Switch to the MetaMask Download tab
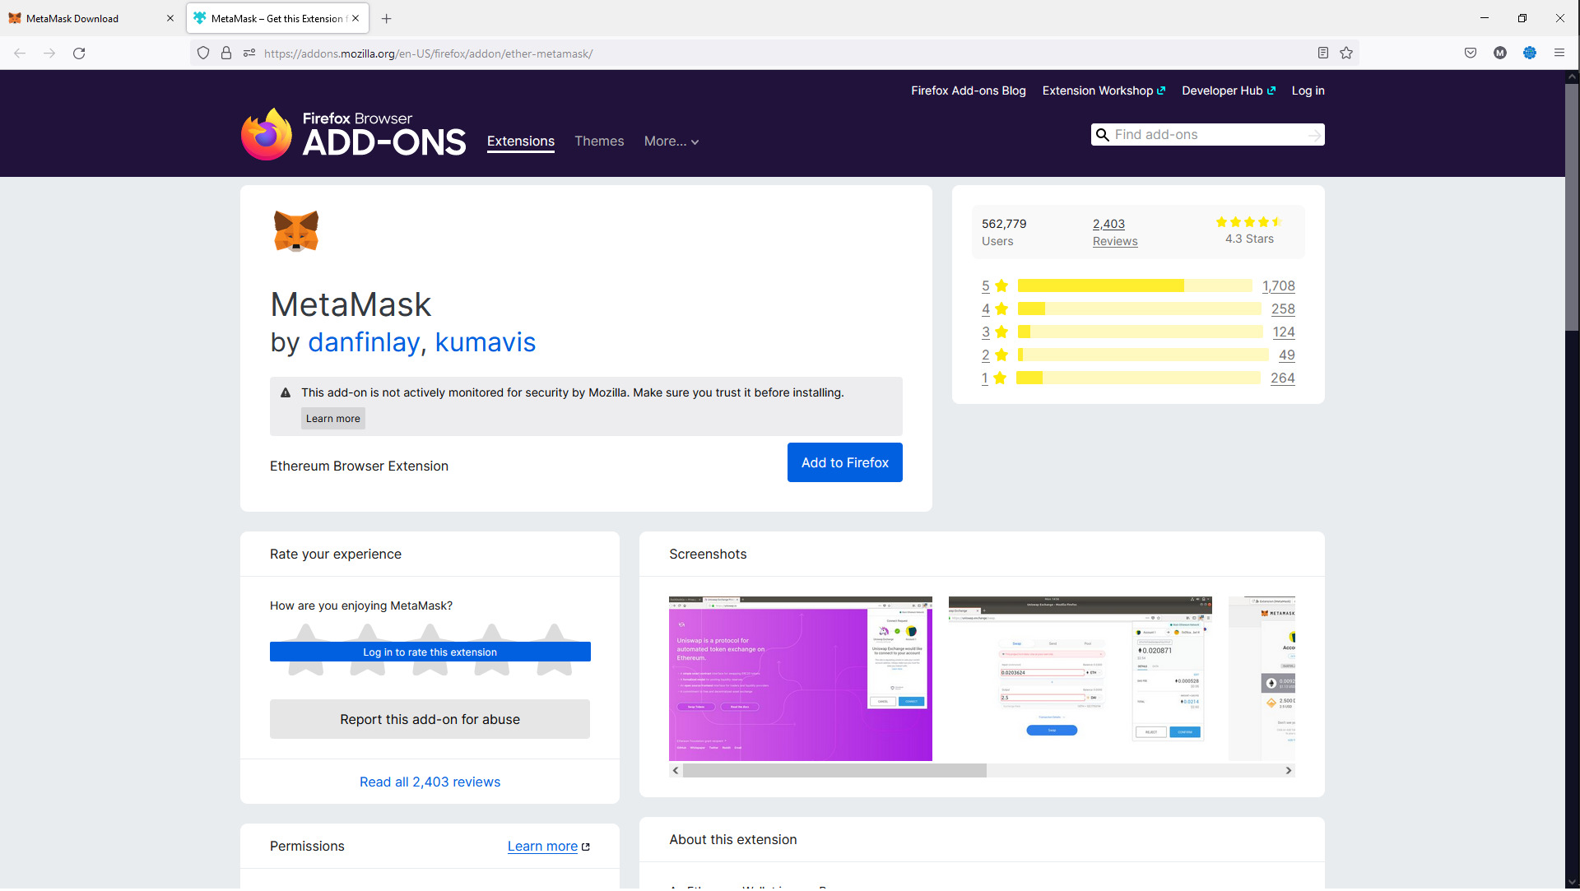Viewport: 1580px width, 891px height. click(91, 19)
